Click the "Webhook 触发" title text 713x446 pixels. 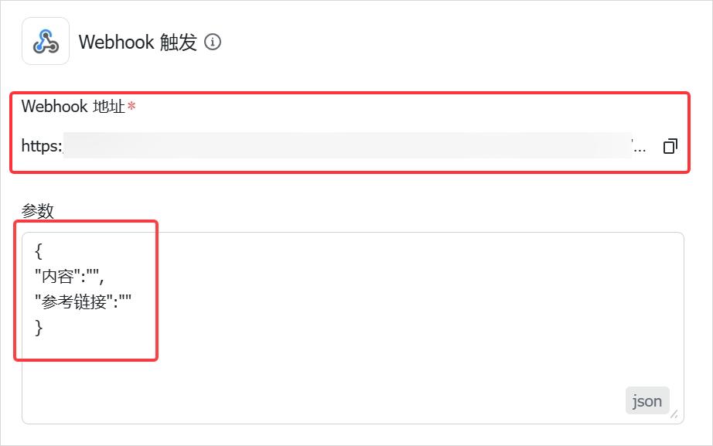[x=138, y=42]
